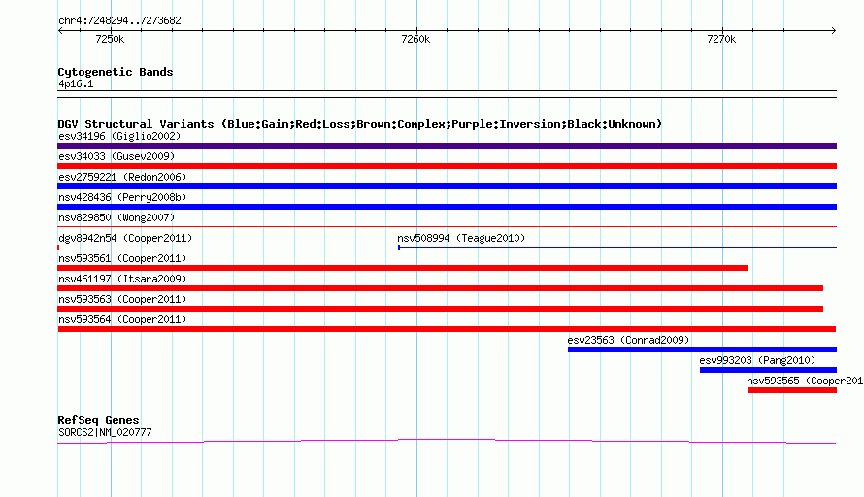Click the esv993203 (Pang2010) label
Image resolution: width=864 pixels, height=497 pixels.
[757, 360]
